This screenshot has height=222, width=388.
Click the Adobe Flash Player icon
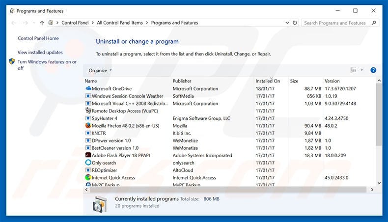pyautogui.click(x=88, y=155)
